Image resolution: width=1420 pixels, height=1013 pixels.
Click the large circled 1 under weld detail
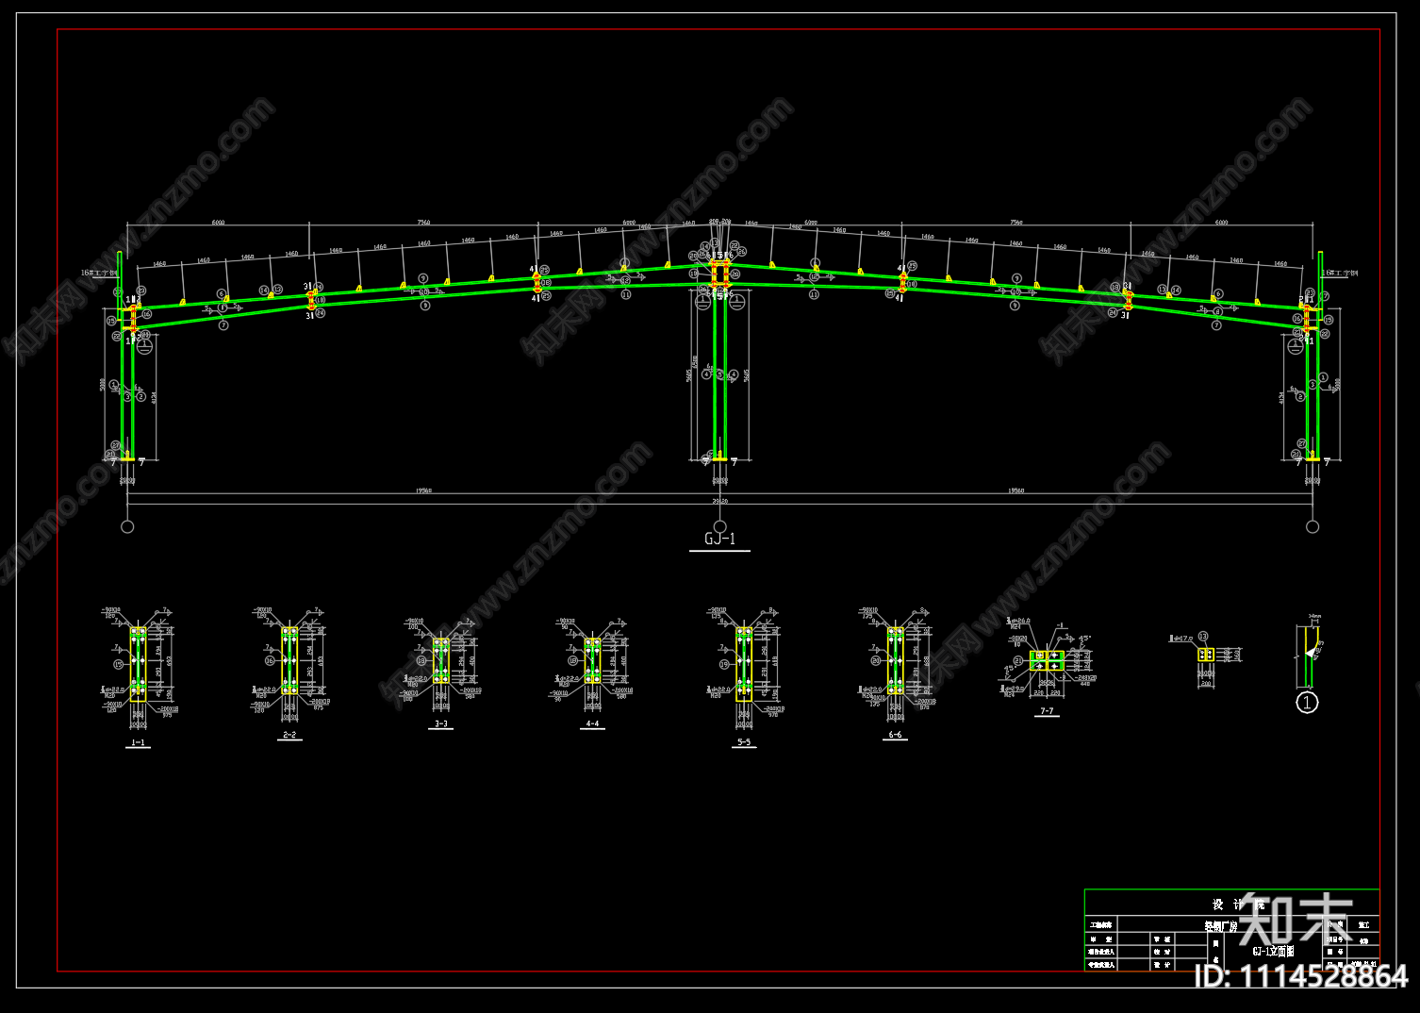[x=1307, y=703]
